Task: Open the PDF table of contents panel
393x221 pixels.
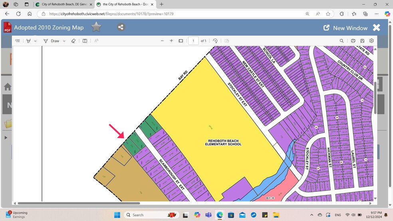Action: pos(18,41)
